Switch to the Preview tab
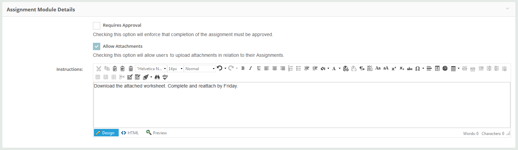518x150 pixels. pyautogui.click(x=156, y=133)
